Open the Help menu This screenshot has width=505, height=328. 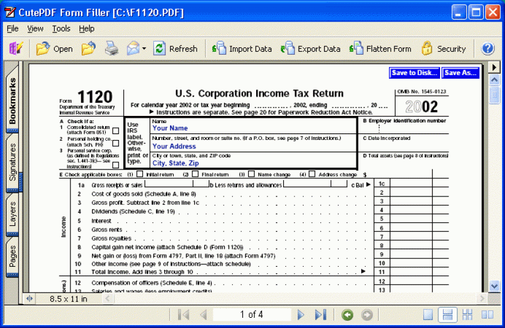coord(87,29)
